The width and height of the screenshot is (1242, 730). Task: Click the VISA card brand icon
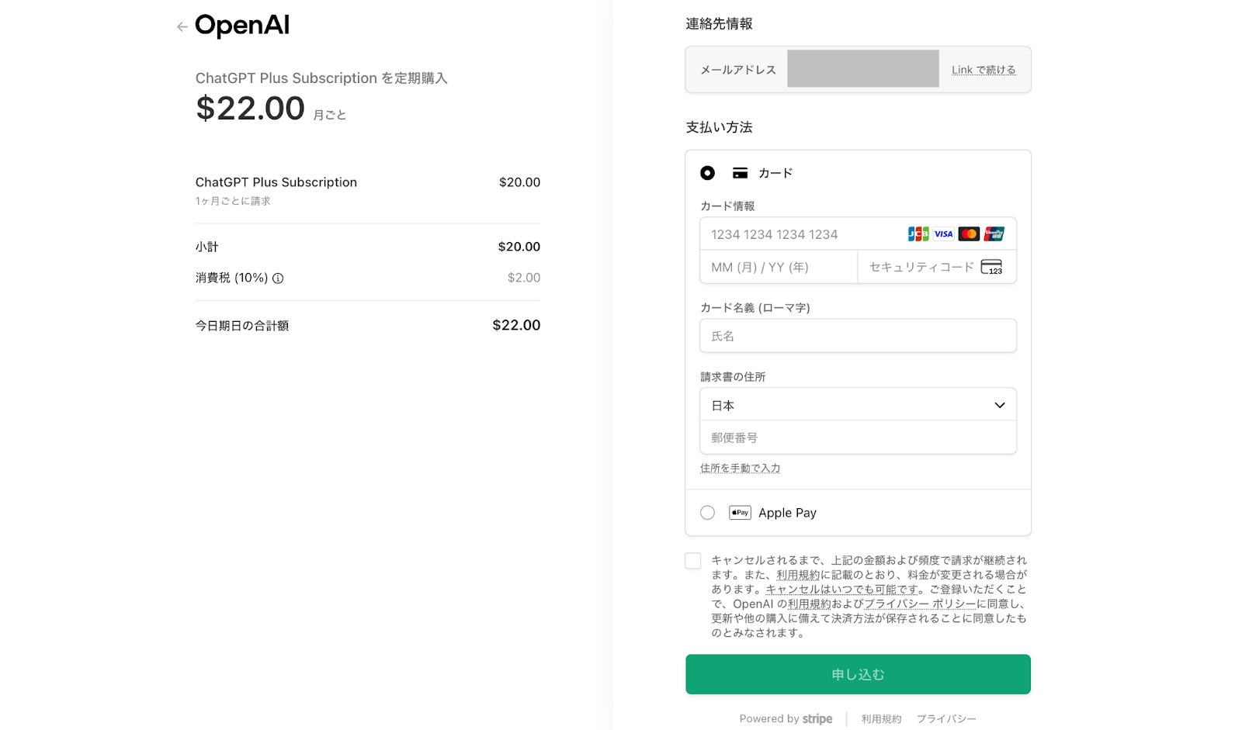pos(943,234)
